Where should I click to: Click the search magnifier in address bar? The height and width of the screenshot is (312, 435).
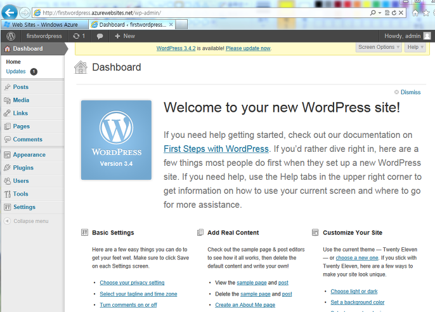(373, 13)
